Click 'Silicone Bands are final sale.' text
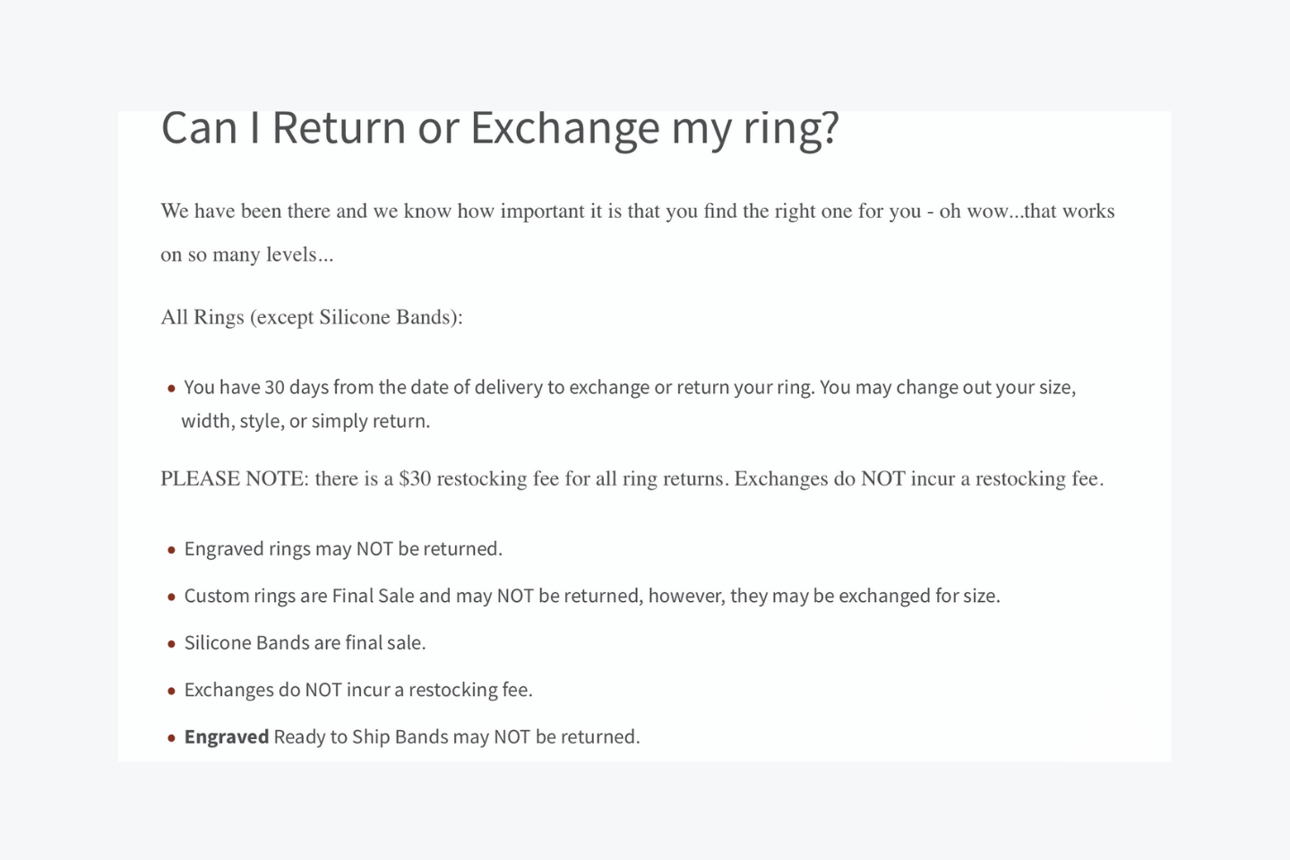Image resolution: width=1290 pixels, height=860 pixels. pos(305,642)
